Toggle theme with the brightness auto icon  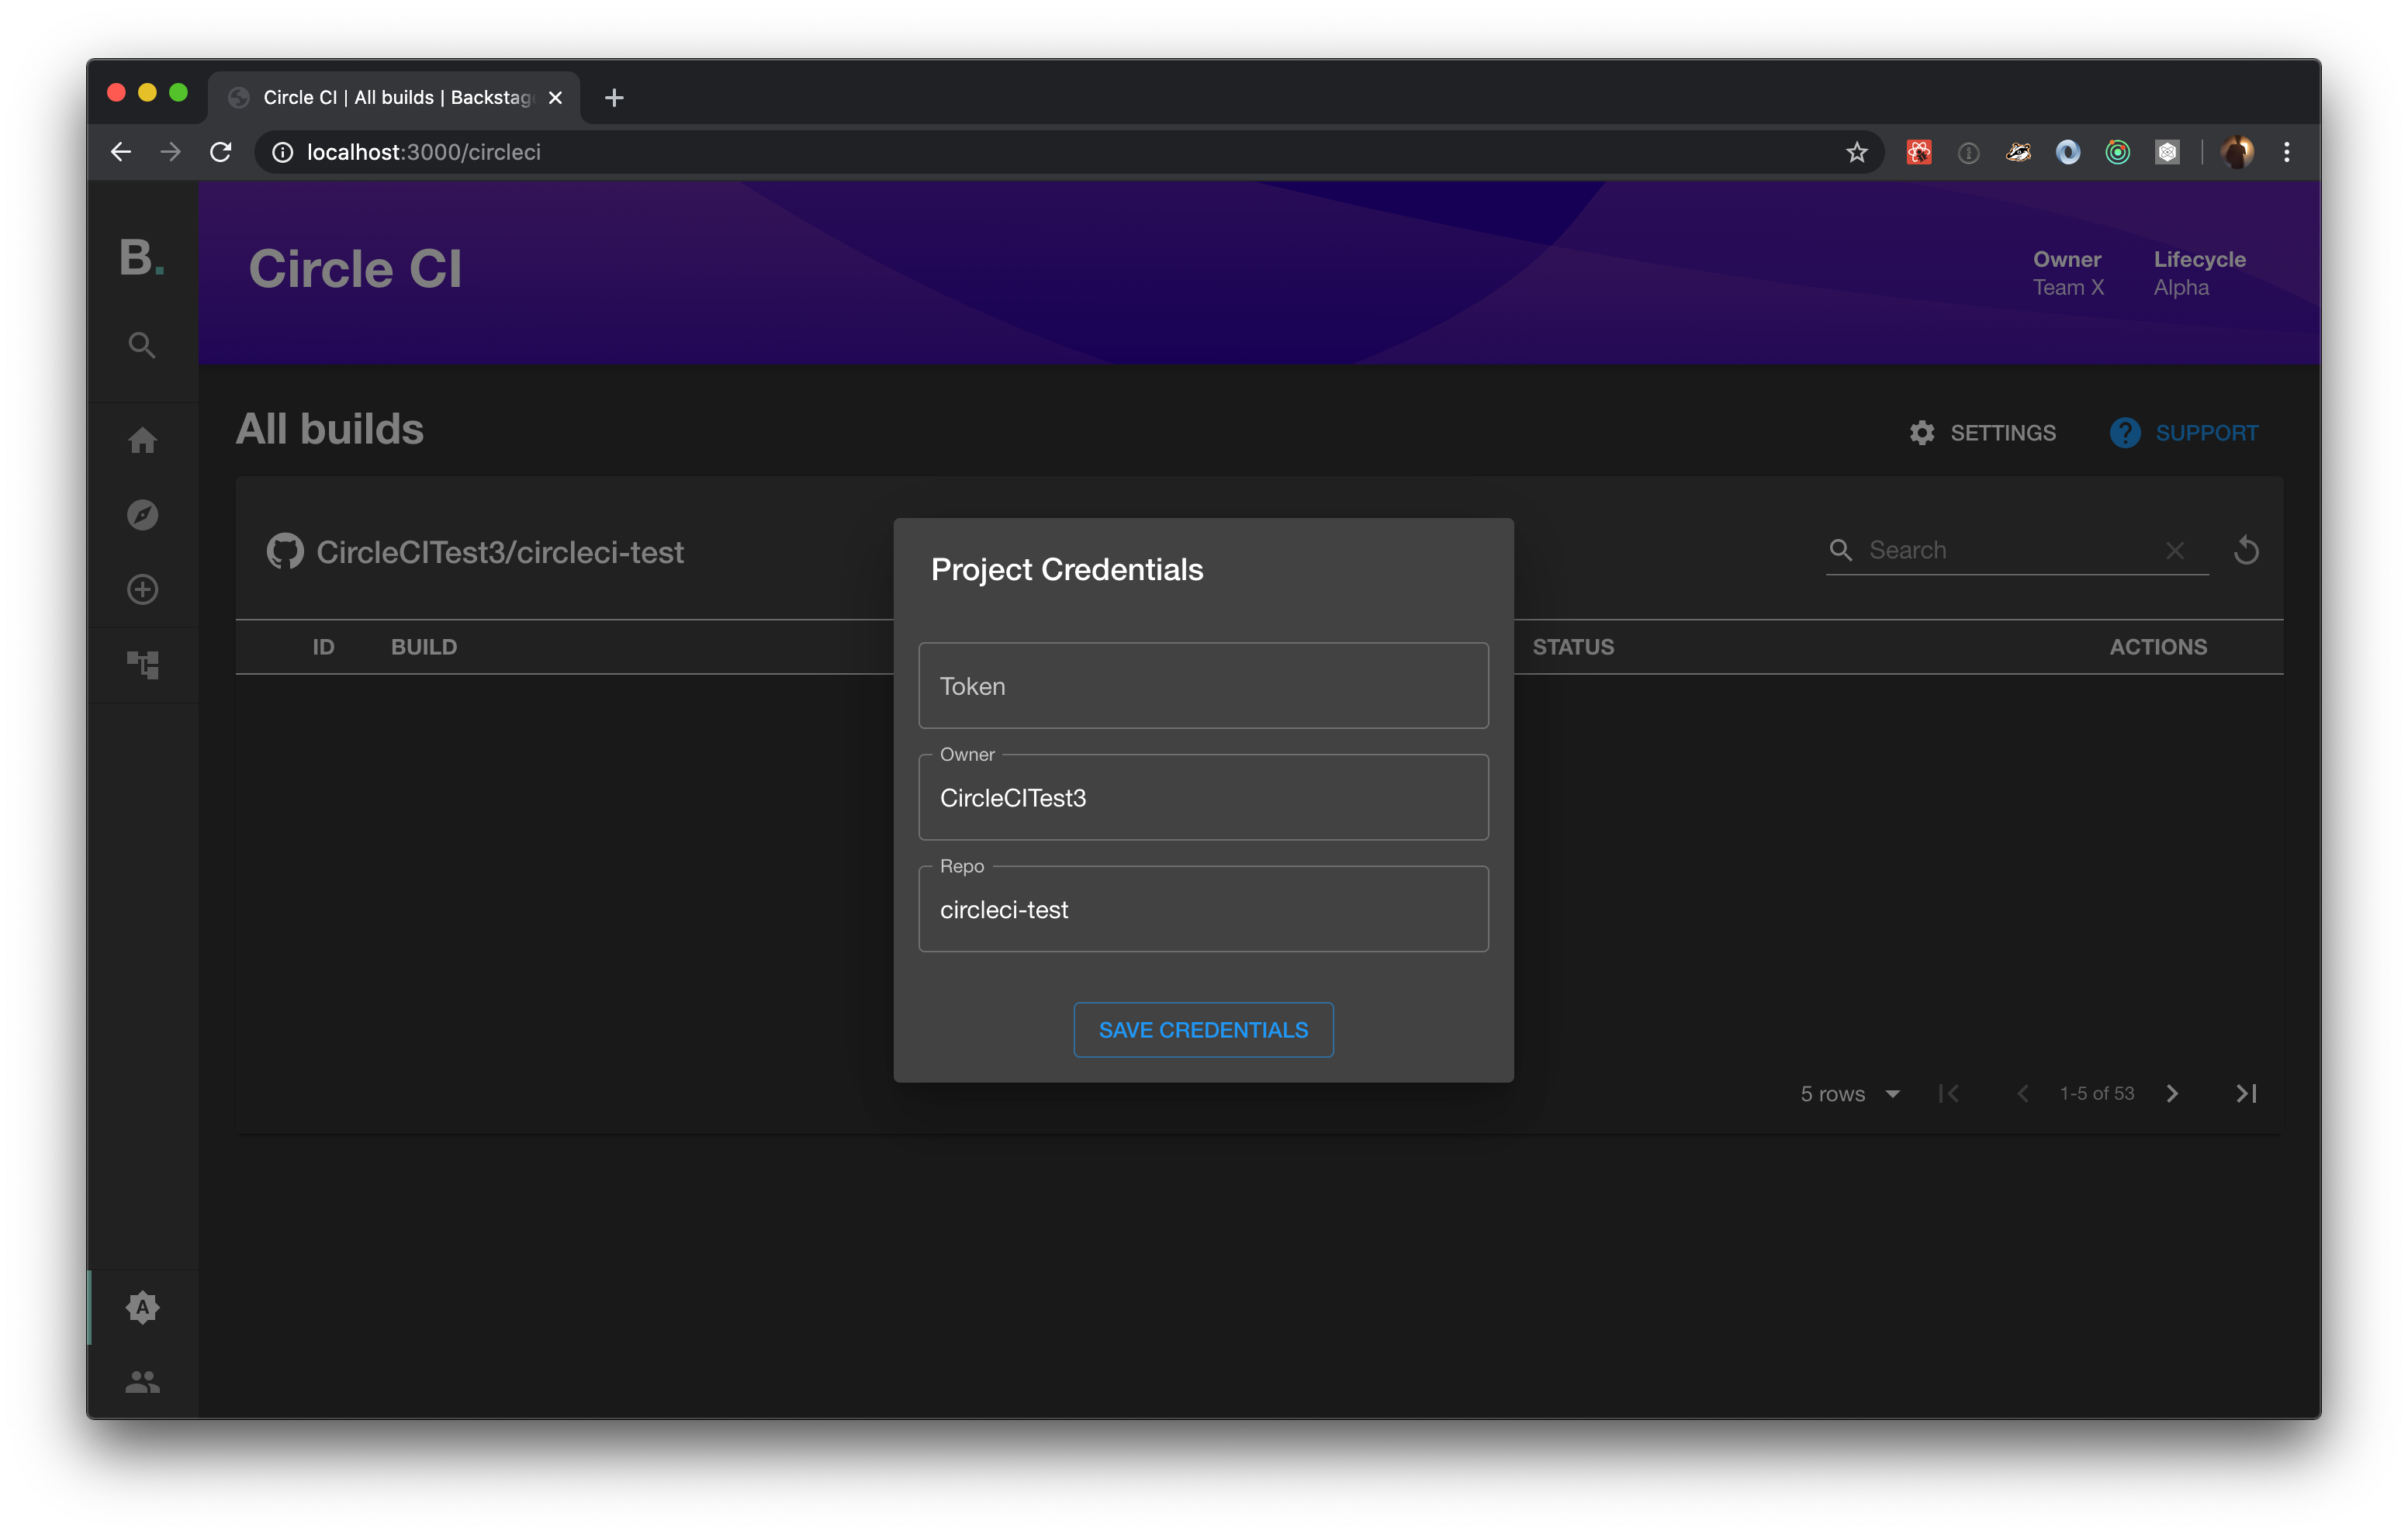click(142, 1307)
